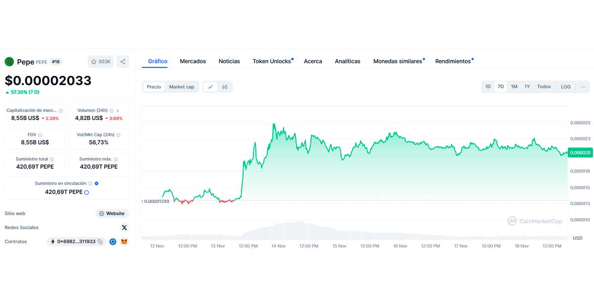The image size is (594, 297).
Task: Click the $0.00002033 price heading
Action: tap(48, 81)
